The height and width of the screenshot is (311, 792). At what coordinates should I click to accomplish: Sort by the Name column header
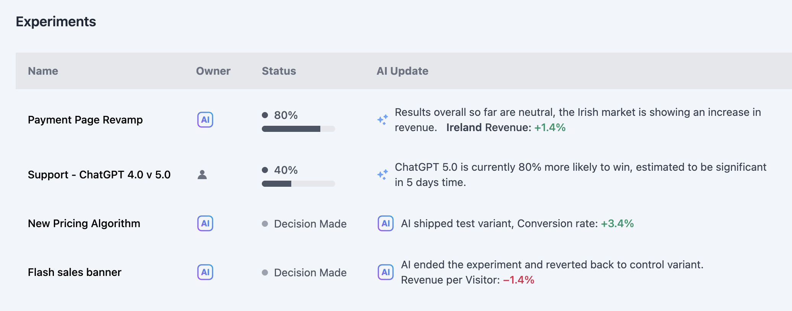tap(43, 71)
